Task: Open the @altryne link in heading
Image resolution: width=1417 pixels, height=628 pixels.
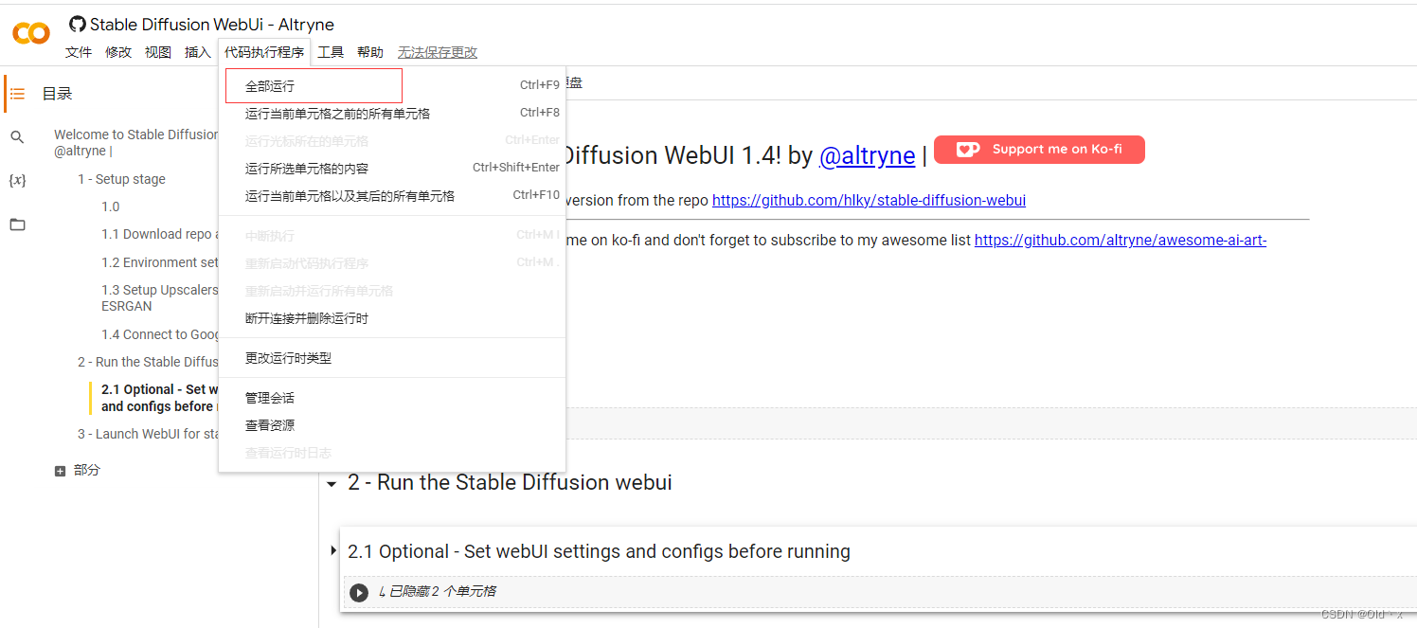Action: click(x=867, y=156)
